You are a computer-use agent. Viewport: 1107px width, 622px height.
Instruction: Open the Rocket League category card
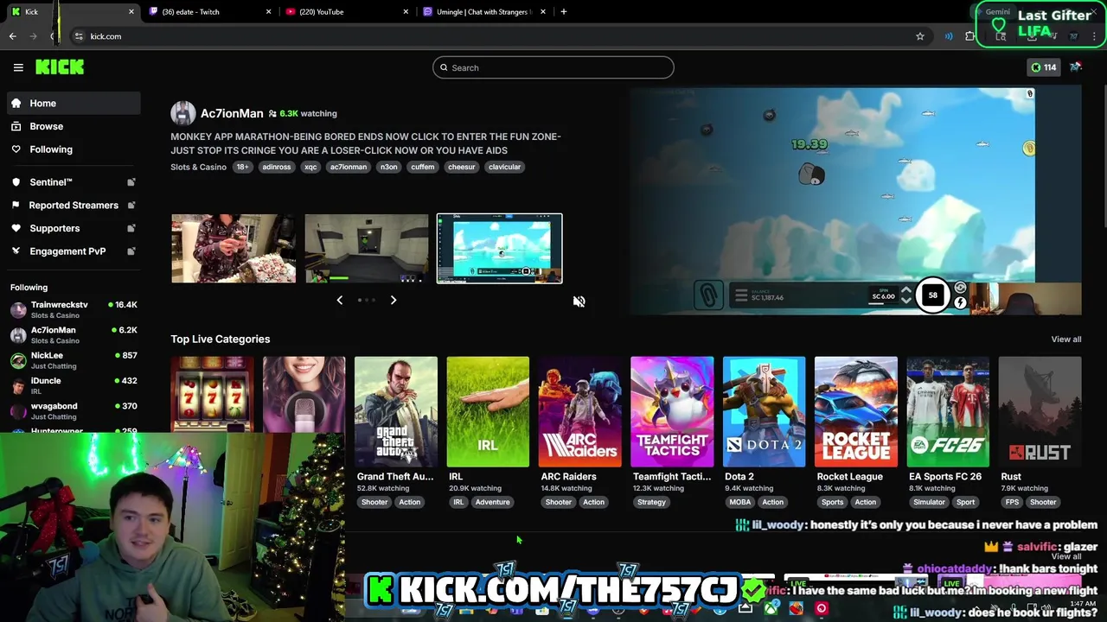tap(855, 412)
